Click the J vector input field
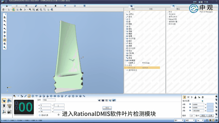219x123 pixels. coord(59,108)
